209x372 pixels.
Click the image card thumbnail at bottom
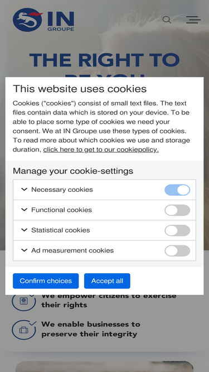coord(105,366)
